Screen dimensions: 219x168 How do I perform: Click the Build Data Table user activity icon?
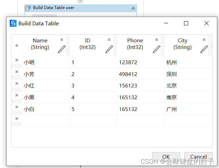28,8
